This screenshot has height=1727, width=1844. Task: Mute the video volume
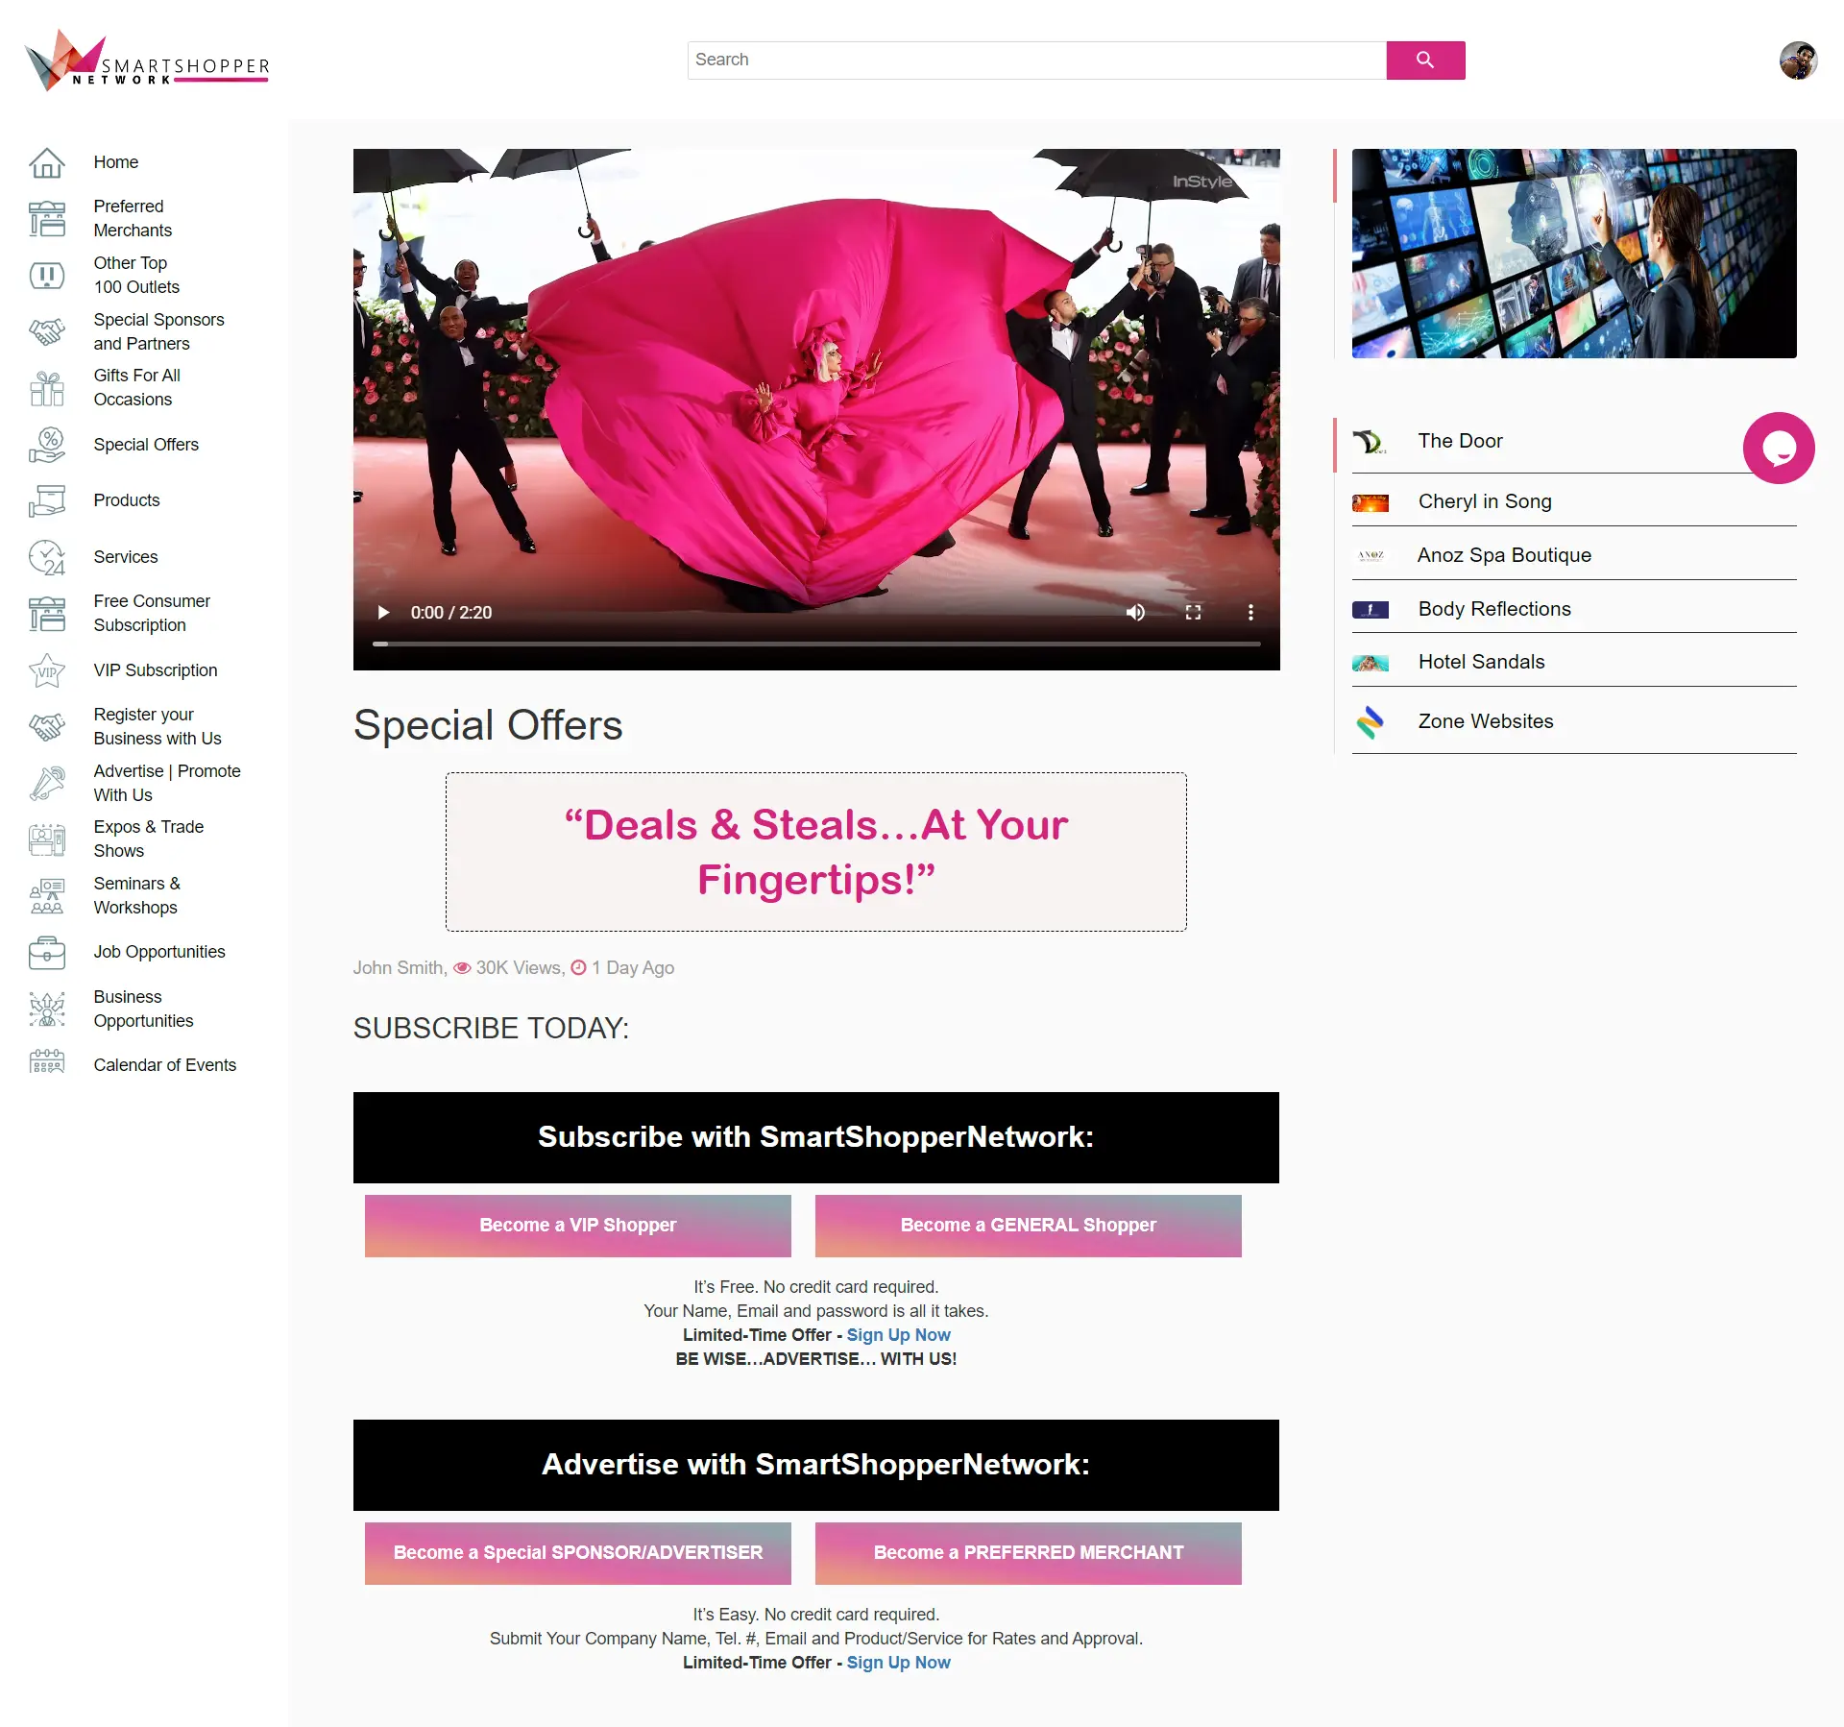coord(1135,612)
